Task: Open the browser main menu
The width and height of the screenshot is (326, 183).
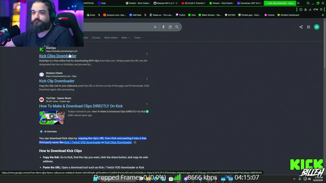Action: click(x=321, y=9)
